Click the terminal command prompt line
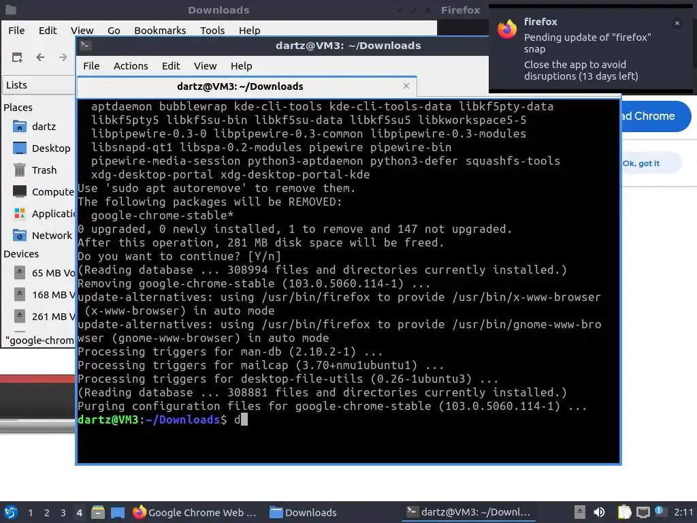 [162, 419]
